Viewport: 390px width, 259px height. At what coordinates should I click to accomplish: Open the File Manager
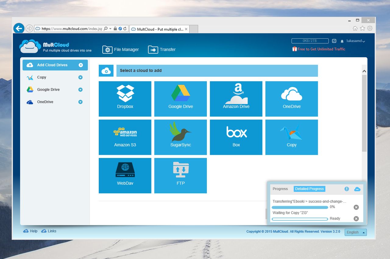click(x=121, y=50)
